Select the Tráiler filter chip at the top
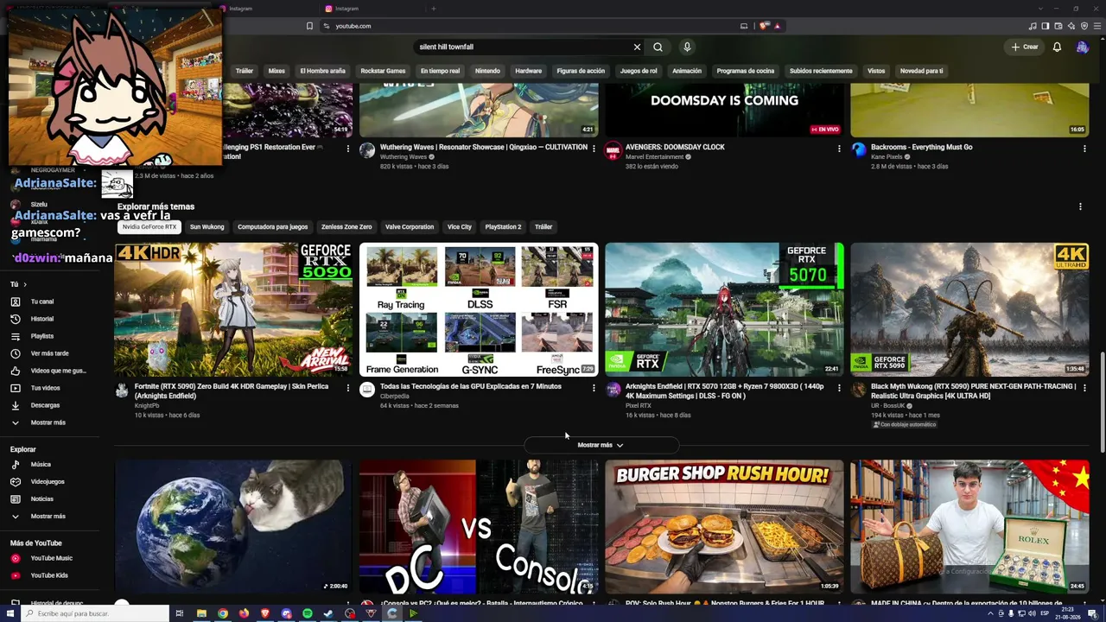Image resolution: width=1106 pixels, height=622 pixels. point(245,71)
